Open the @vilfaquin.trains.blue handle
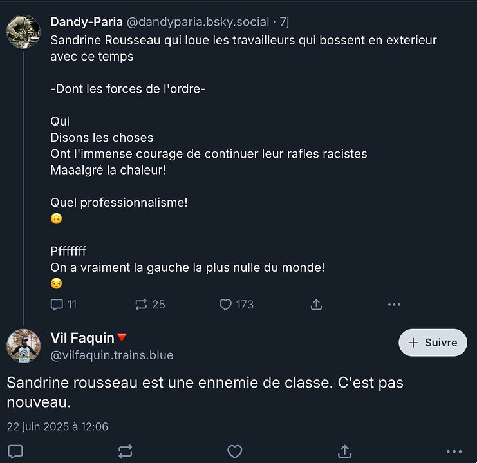 (x=112, y=355)
